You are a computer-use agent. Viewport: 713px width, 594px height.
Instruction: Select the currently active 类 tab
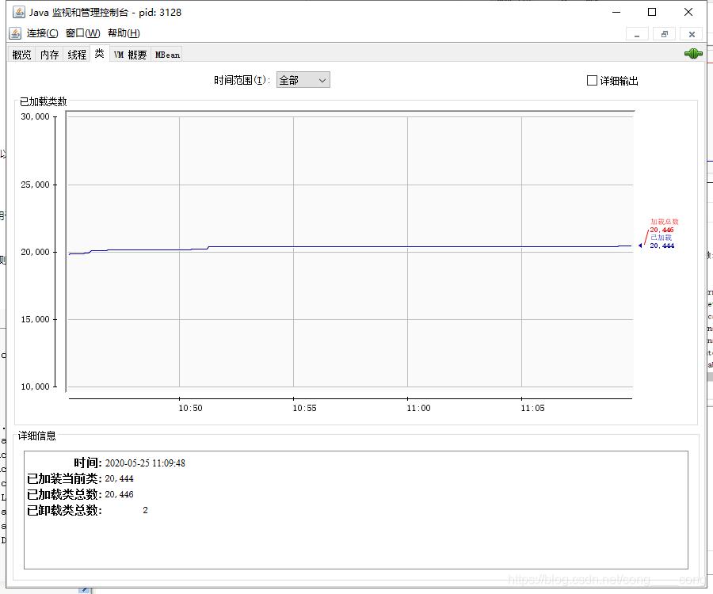pyautogui.click(x=99, y=54)
